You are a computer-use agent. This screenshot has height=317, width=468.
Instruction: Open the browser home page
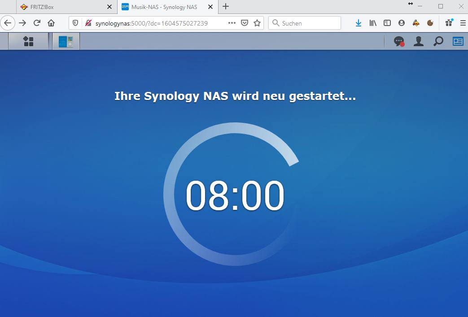point(51,23)
